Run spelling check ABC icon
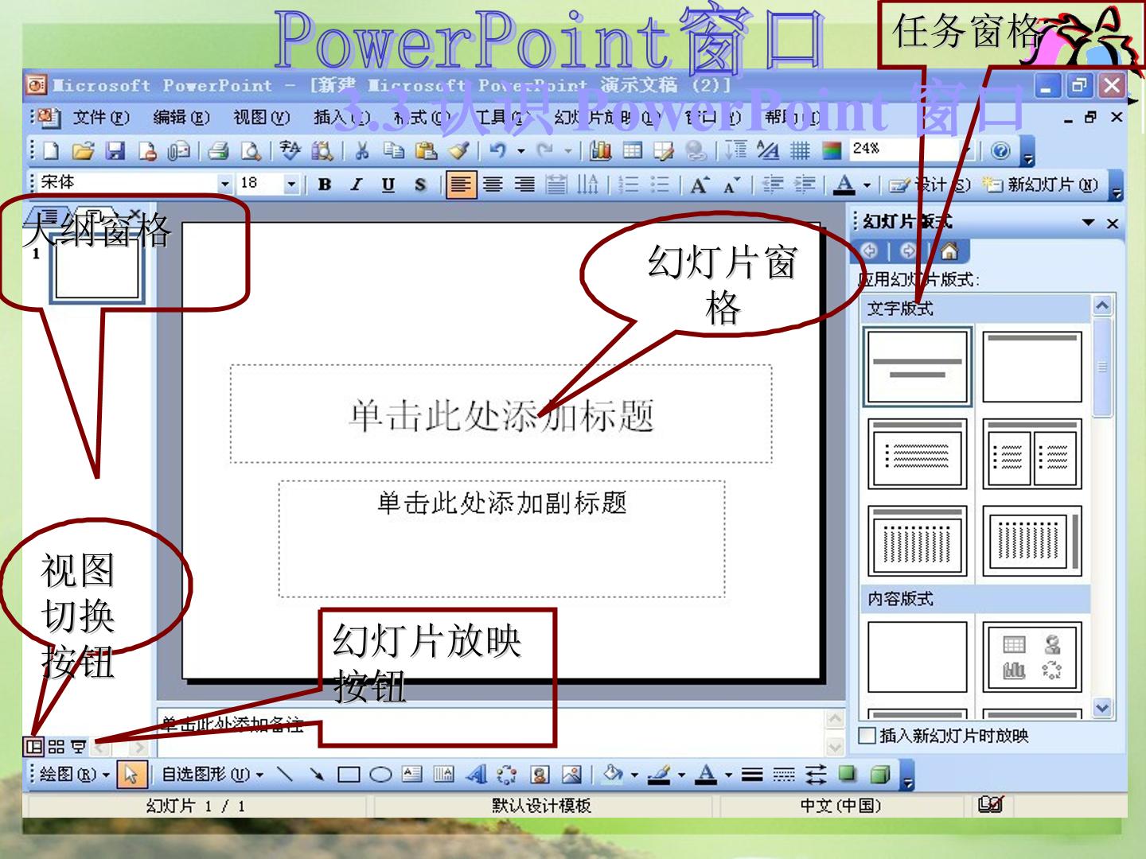The image size is (1146, 859). 290,150
